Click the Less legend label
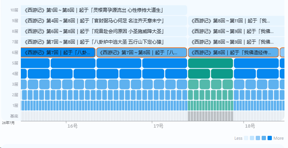The height and width of the screenshot is (148, 288). click(x=238, y=138)
